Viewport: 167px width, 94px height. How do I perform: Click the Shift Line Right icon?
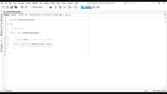click(57, 15)
